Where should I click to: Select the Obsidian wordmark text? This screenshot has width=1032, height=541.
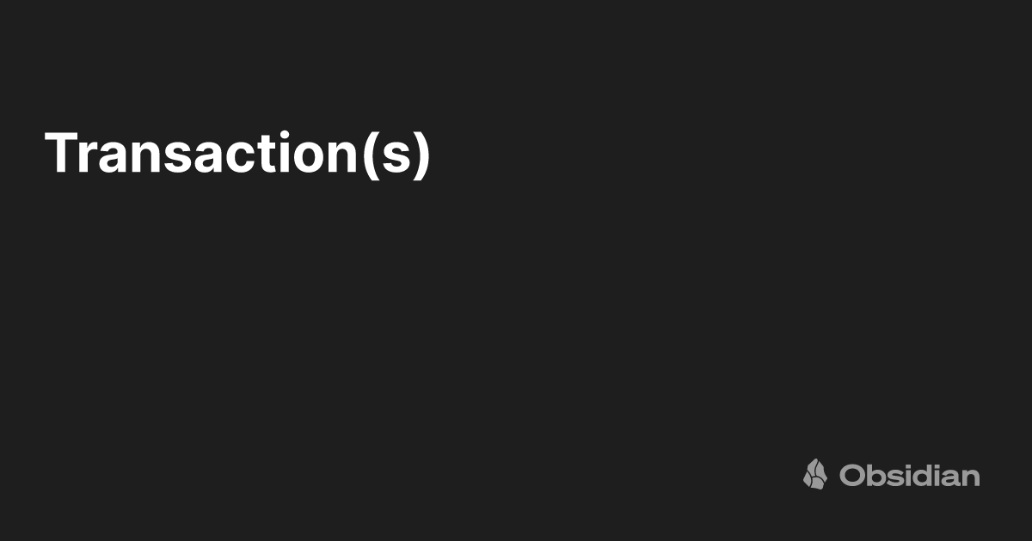click(x=910, y=475)
